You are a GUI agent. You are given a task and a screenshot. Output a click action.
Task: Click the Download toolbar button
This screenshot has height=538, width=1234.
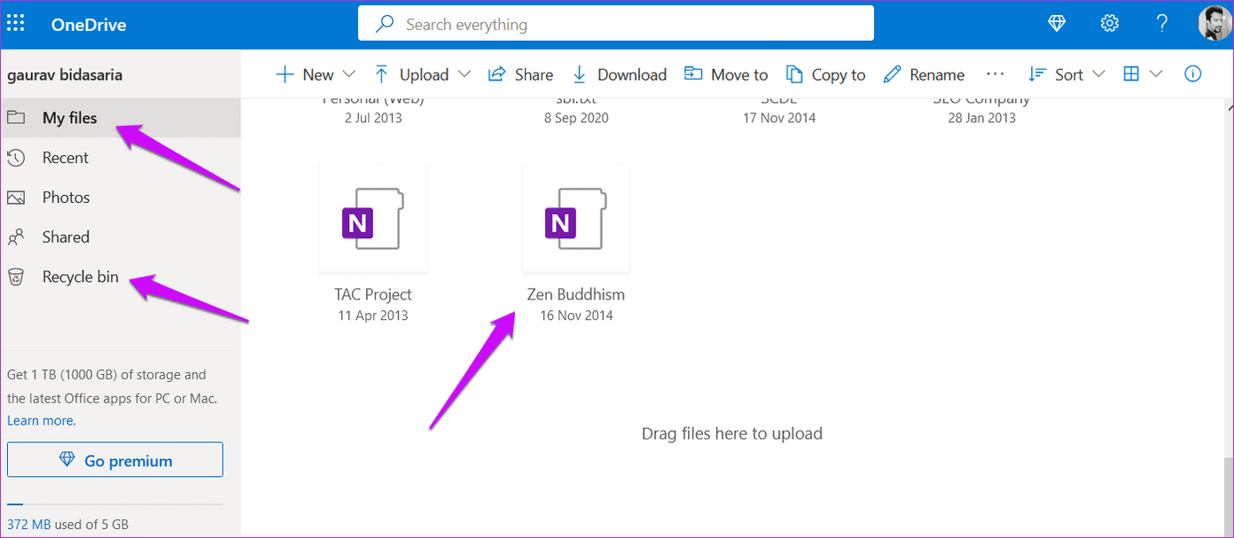619,74
